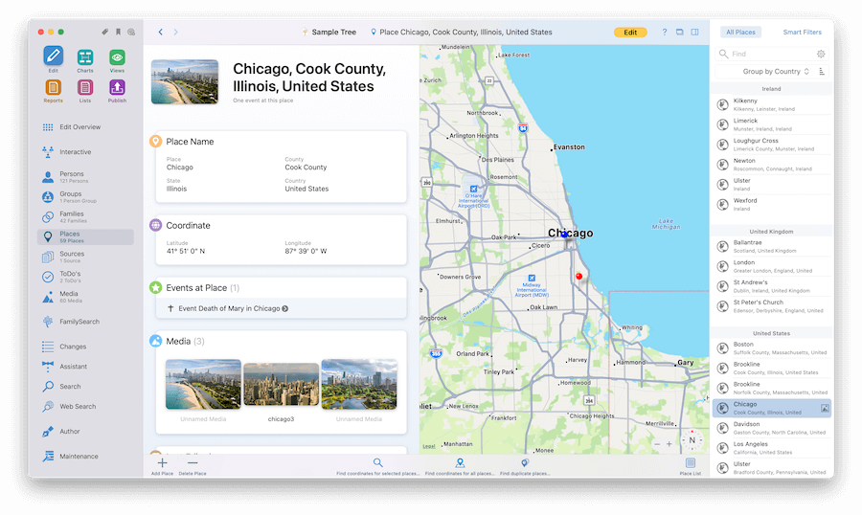Open the Charts section icon
The width and height of the screenshot is (862, 515).
(x=84, y=57)
